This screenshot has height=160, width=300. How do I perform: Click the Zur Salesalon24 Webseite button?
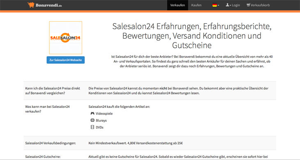66,60
